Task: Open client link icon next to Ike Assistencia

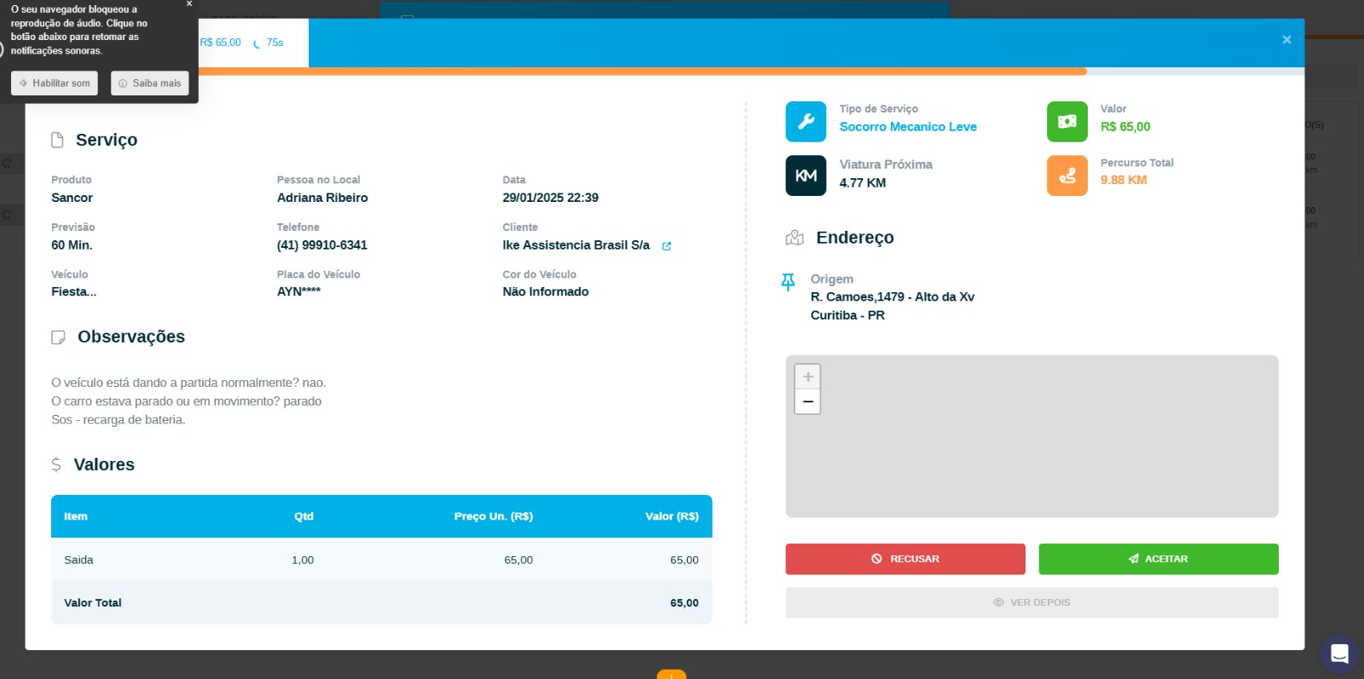Action: (667, 246)
